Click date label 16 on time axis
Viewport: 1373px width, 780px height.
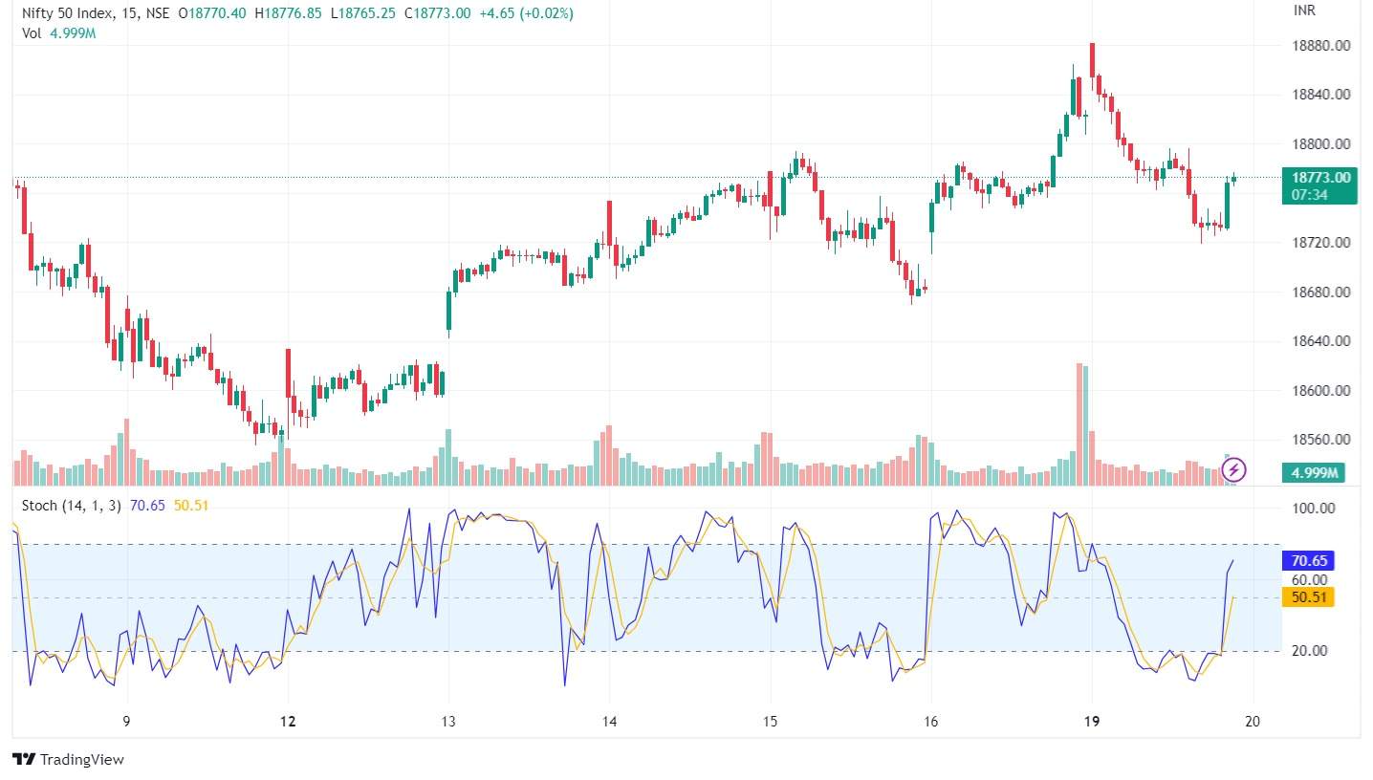(x=931, y=722)
